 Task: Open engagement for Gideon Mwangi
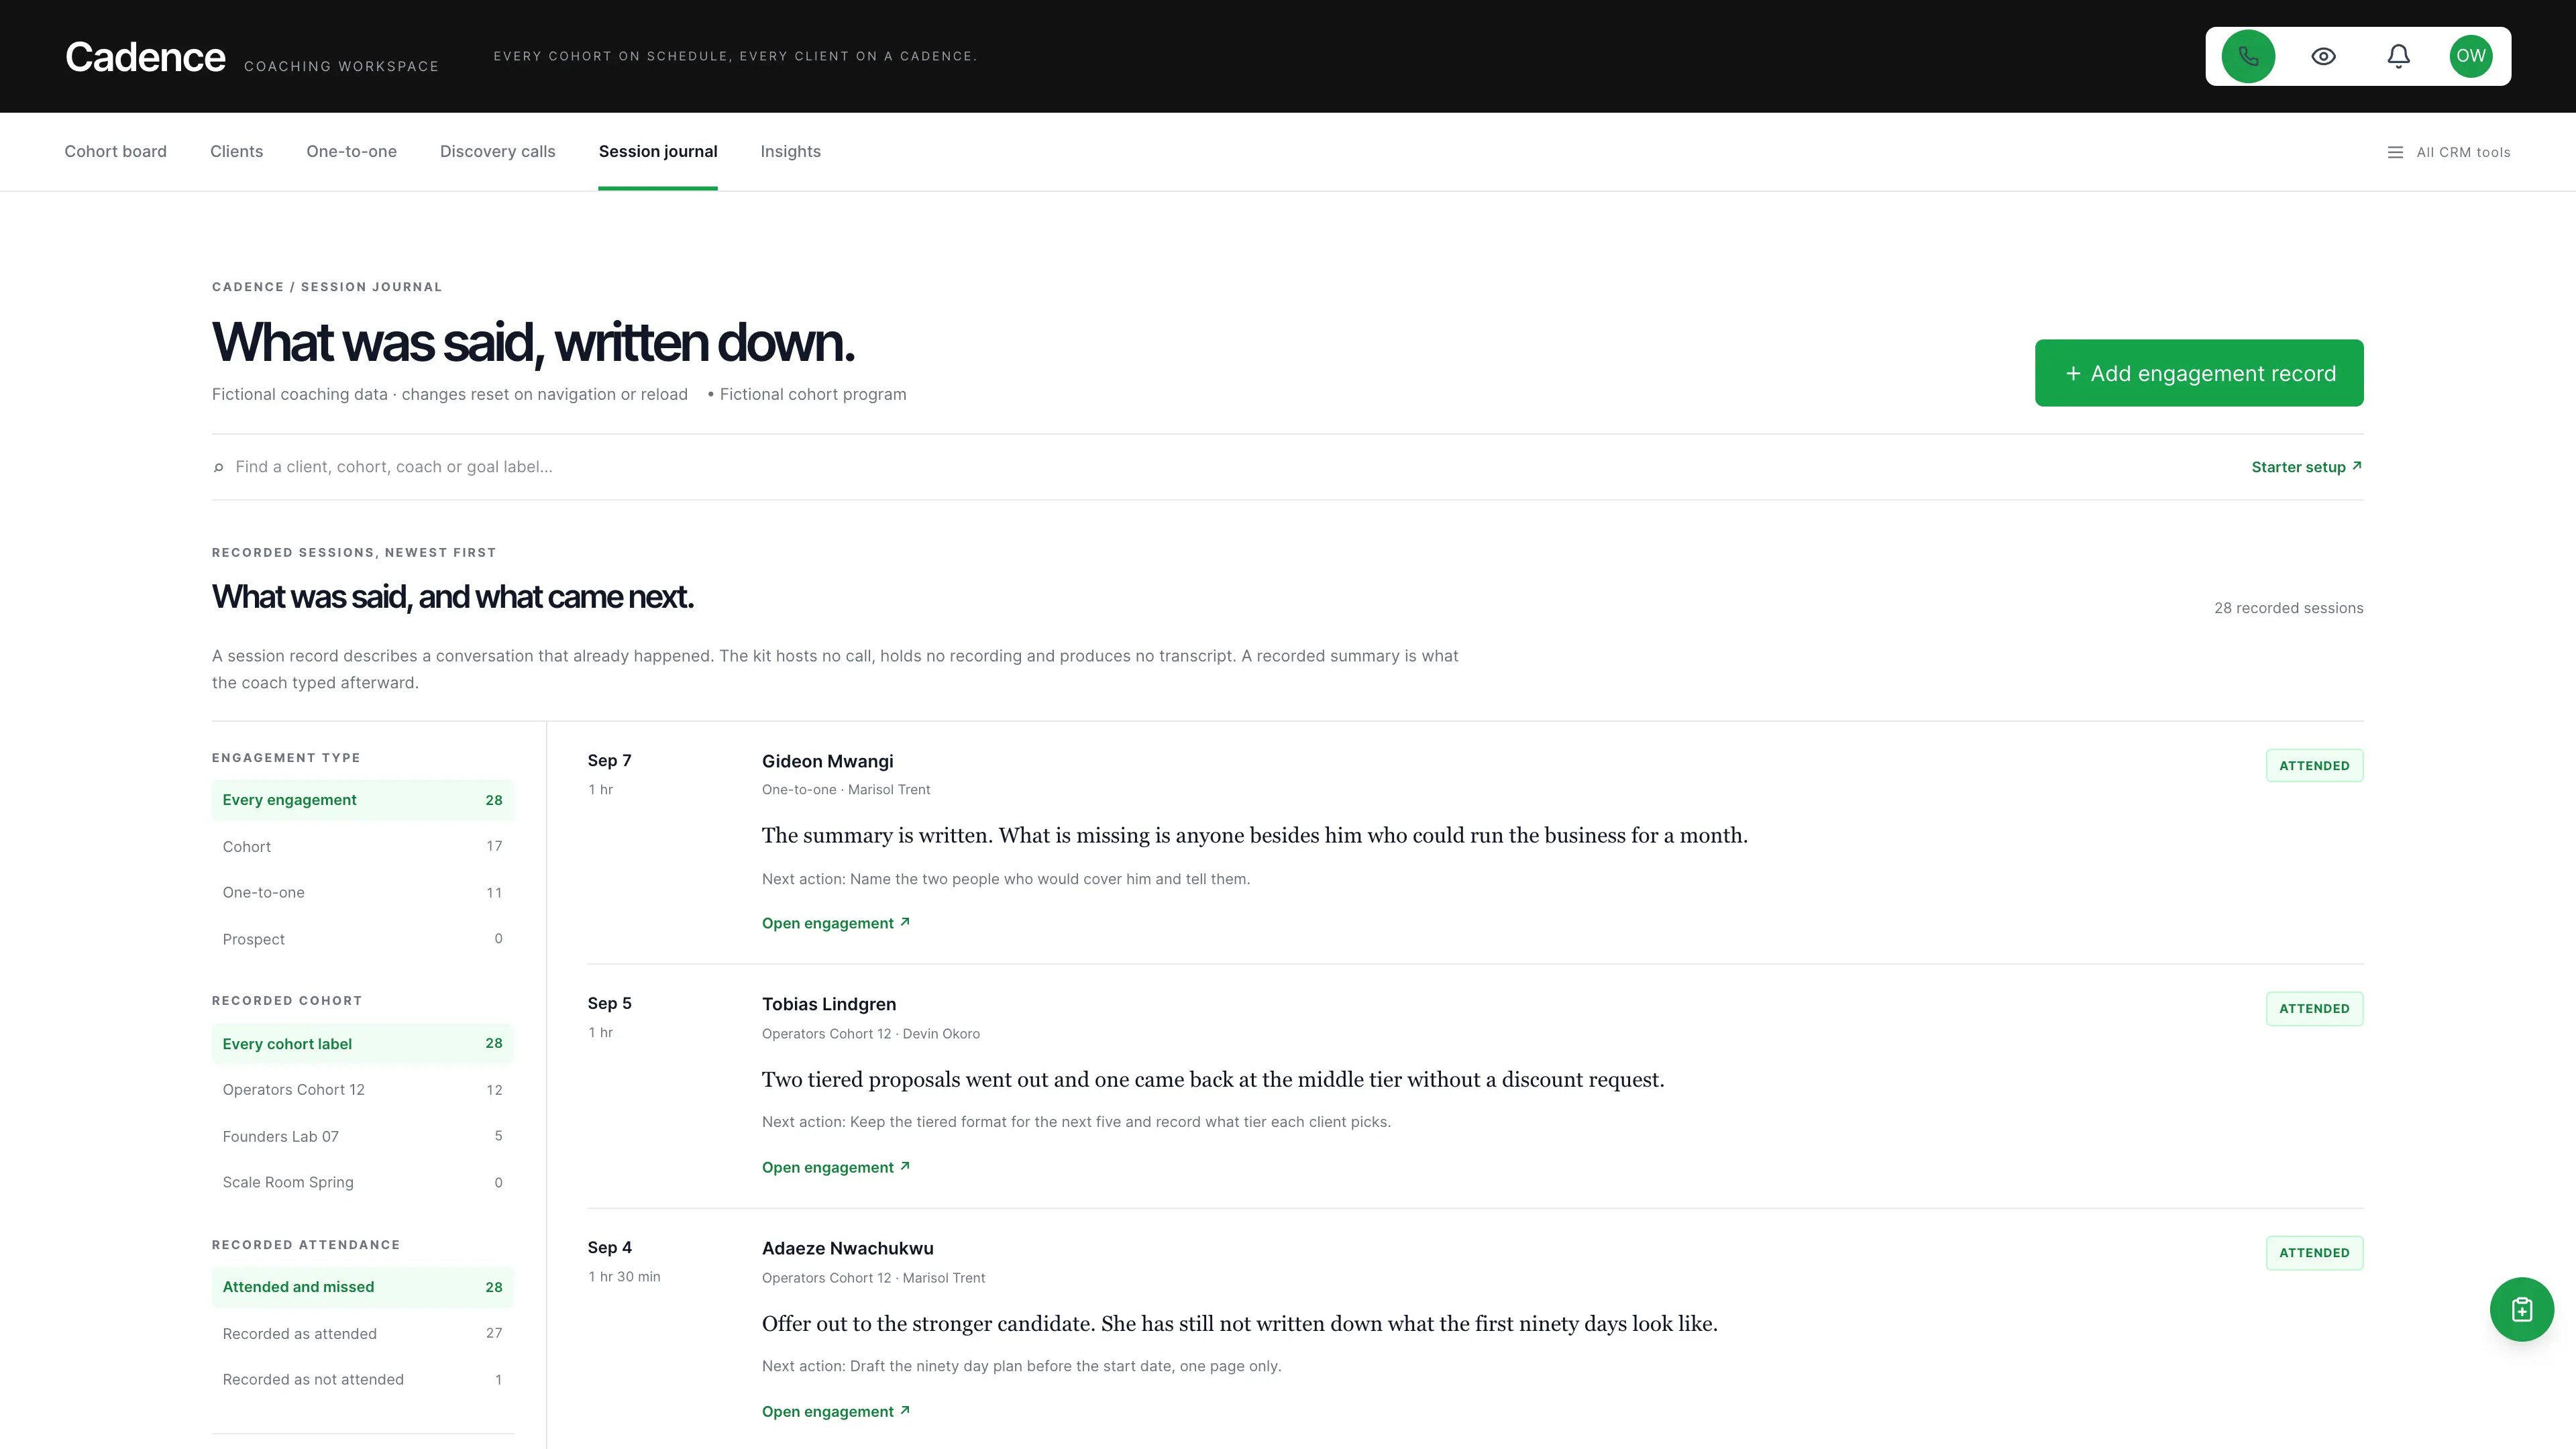[x=836, y=923]
